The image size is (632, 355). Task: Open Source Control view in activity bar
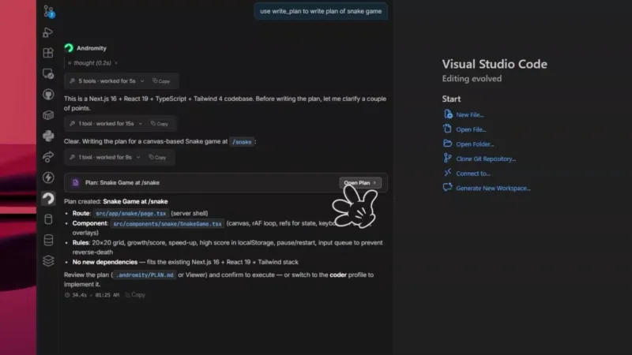coord(48,11)
